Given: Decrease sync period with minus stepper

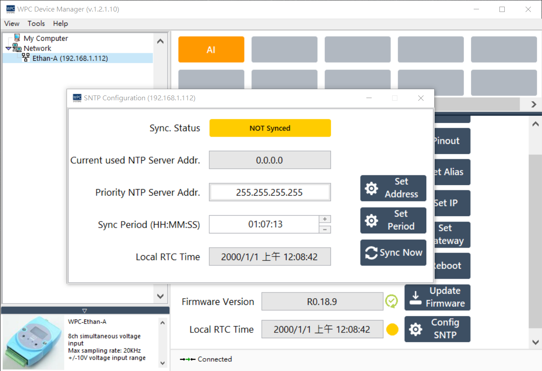Looking at the screenshot, I should tap(325, 229).
